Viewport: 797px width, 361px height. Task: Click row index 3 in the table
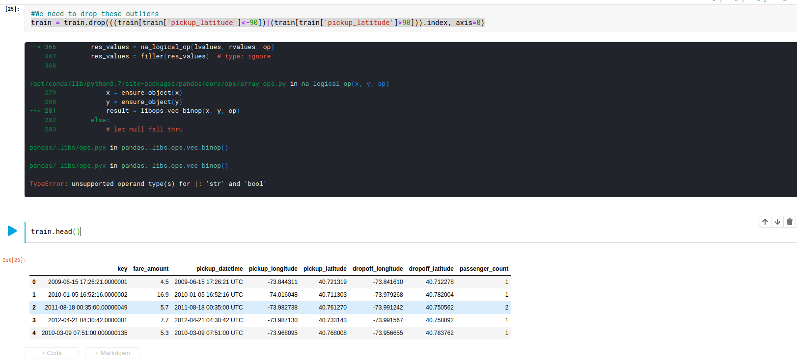pyautogui.click(x=34, y=320)
